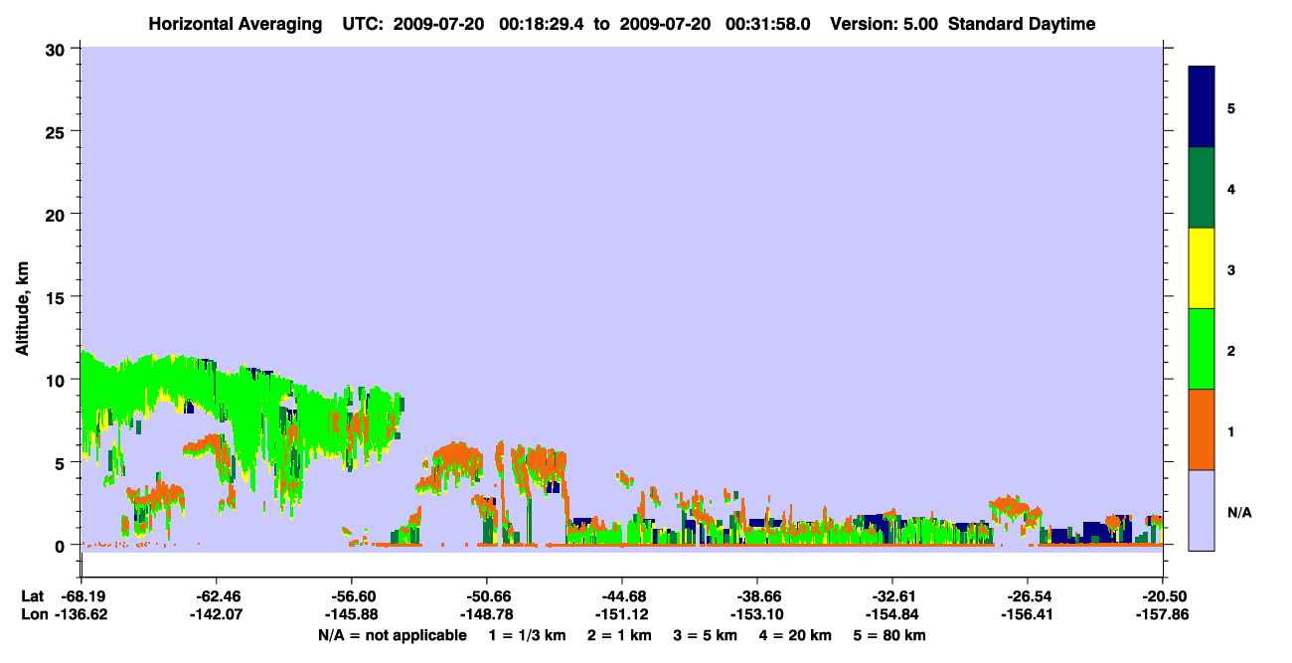Click the bright green colorbar segment labeled 2
Screen dimensions: 1292x663
point(1202,349)
